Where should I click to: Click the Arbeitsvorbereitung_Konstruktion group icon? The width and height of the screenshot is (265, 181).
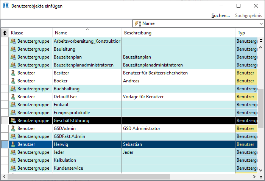13,41
